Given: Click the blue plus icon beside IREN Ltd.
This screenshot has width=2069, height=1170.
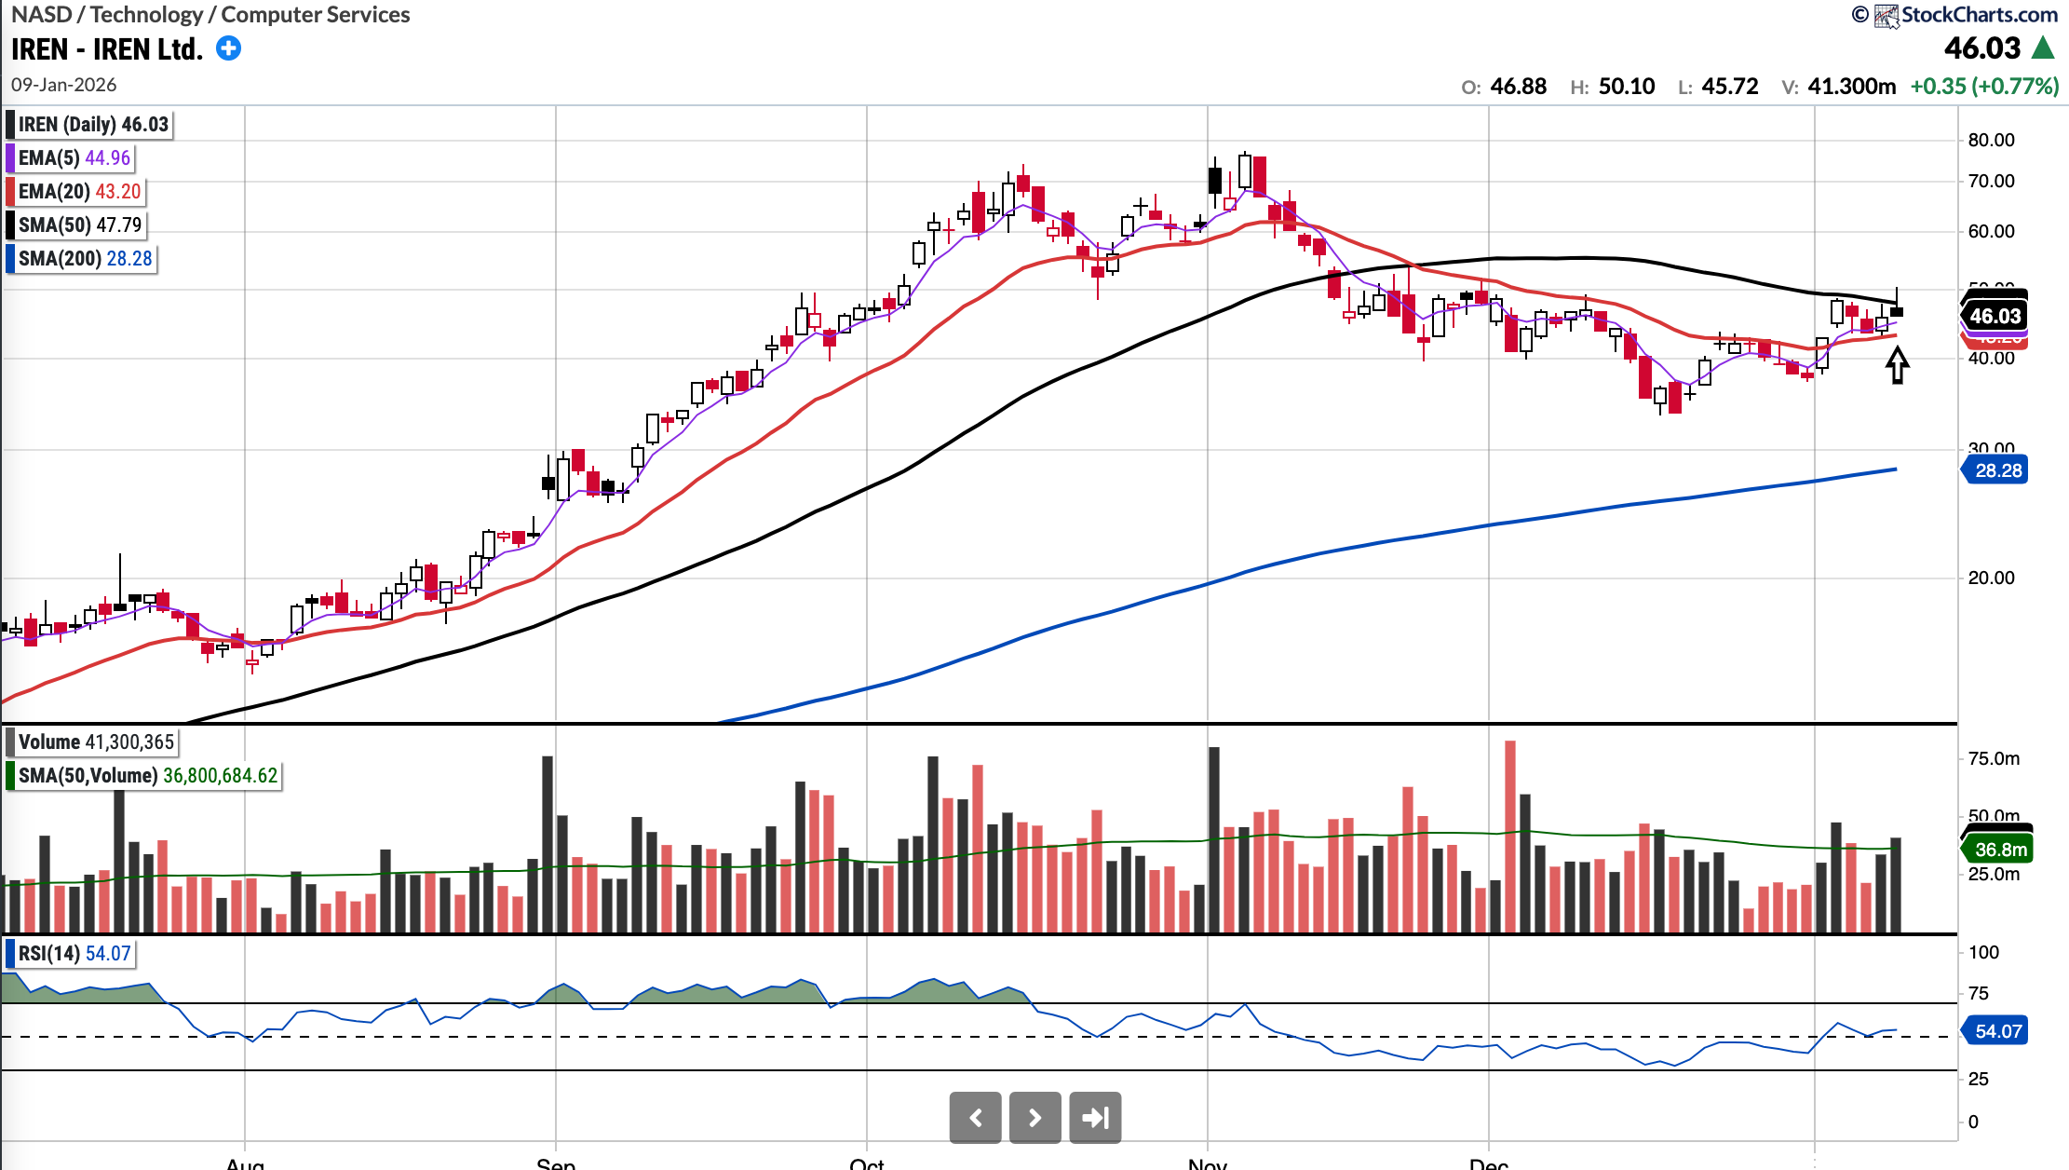Looking at the screenshot, I should pos(228,48).
